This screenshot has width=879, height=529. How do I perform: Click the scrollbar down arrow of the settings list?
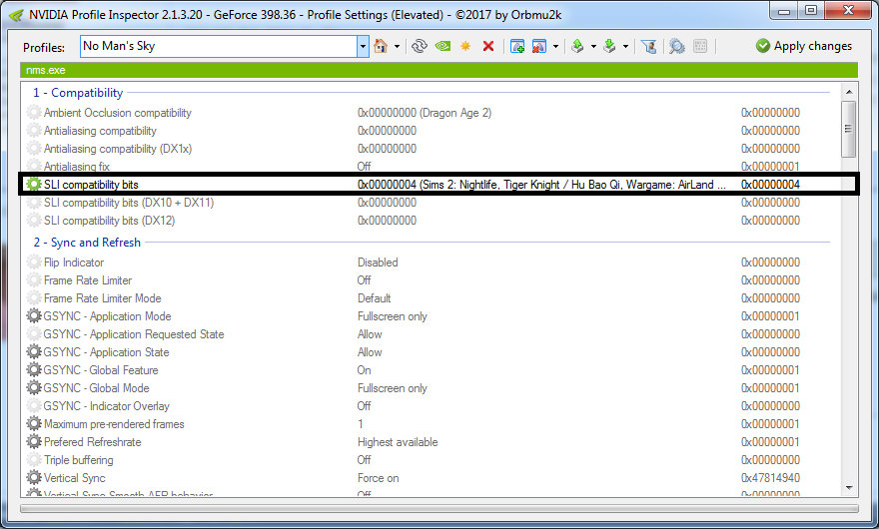pyautogui.click(x=849, y=488)
